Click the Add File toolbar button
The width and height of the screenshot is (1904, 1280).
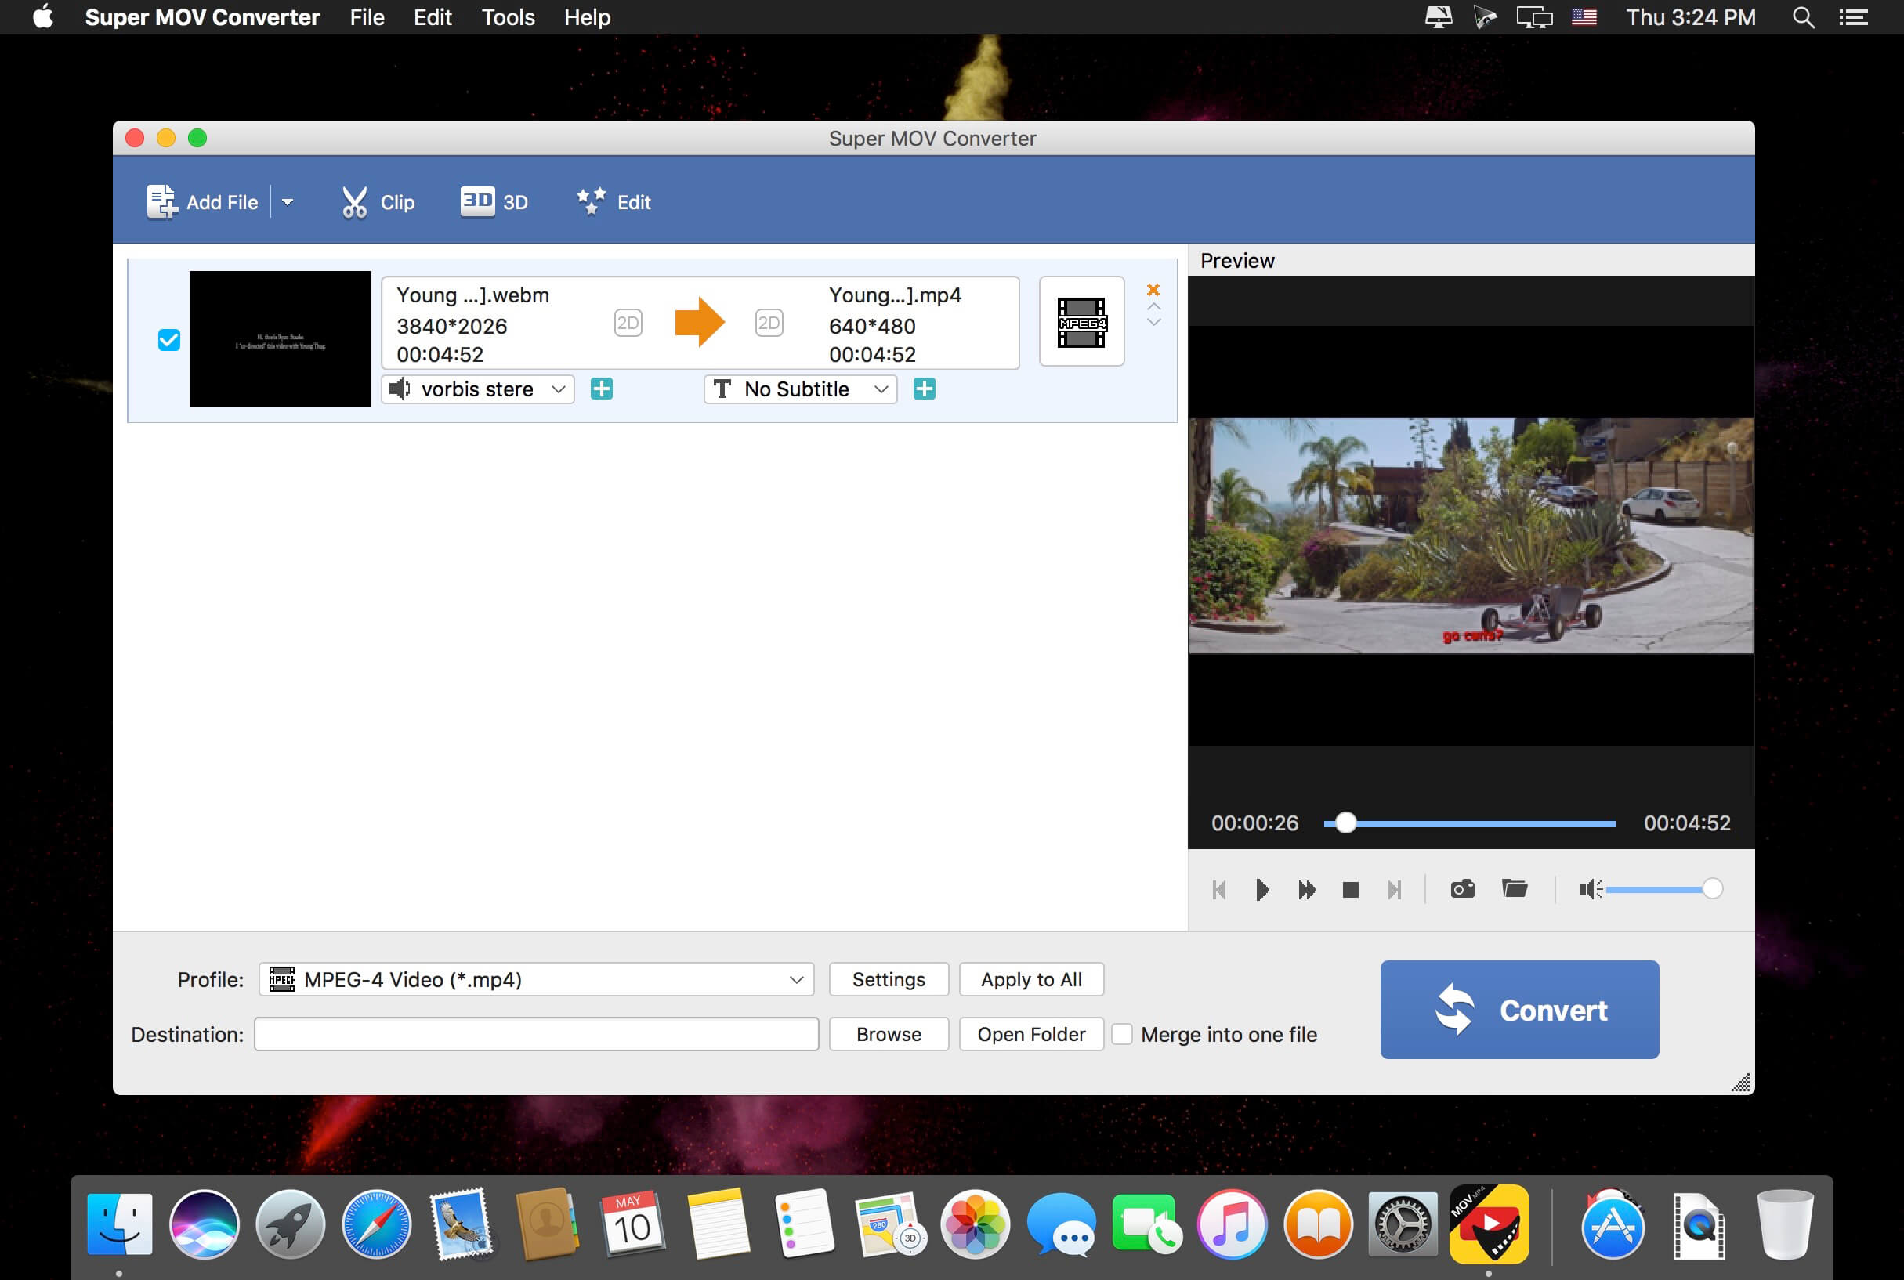pos(201,201)
